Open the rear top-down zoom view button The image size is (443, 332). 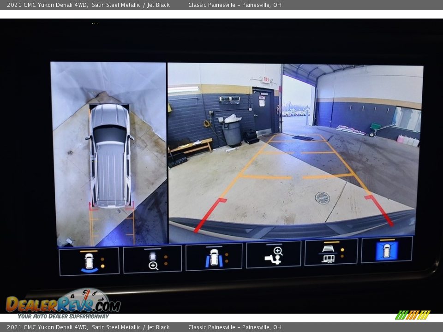pyautogui.click(x=153, y=259)
